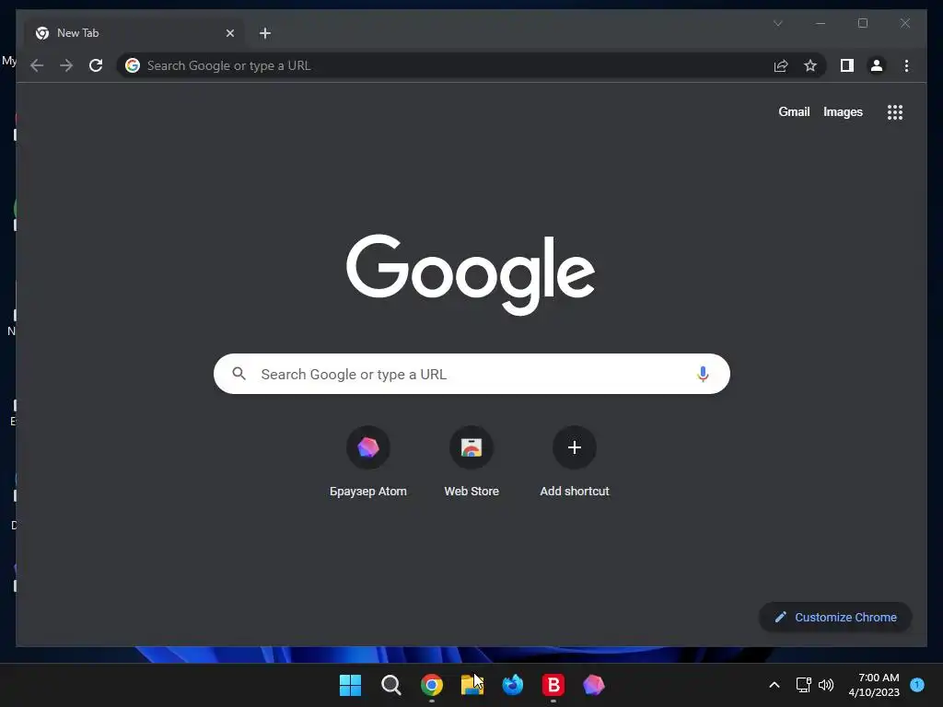Share this page icon in address bar
The height and width of the screenshot is (707, 943).
pos(781,65)
